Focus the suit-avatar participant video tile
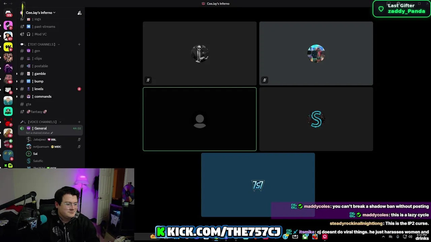431x242 pixels. click(200, 53)
